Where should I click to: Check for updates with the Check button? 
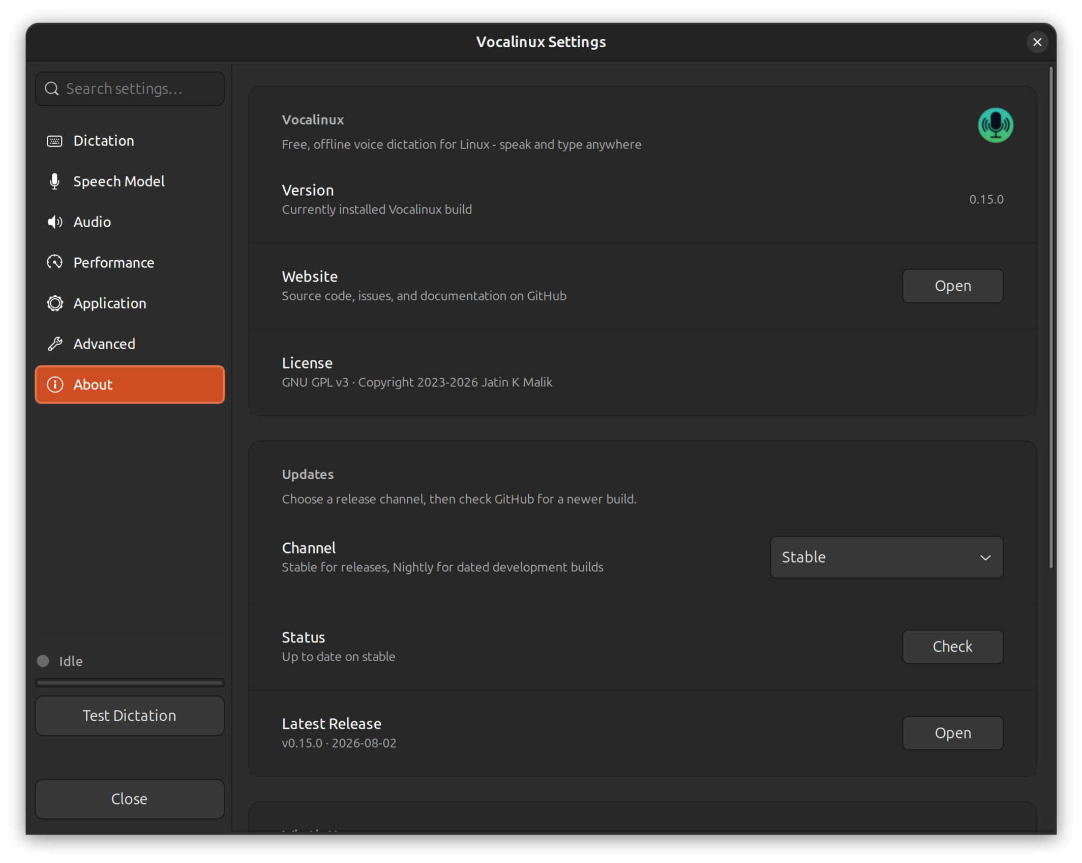[952, 646]
